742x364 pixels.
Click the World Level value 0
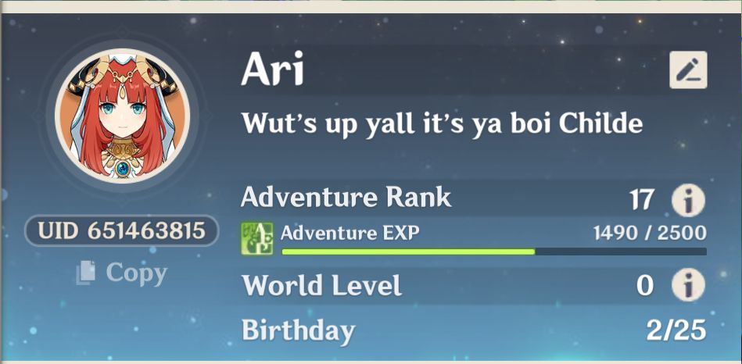(x=645, y=286)
